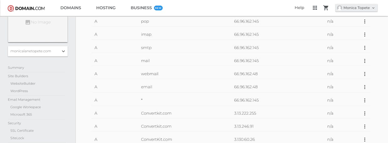
Task: Open options menu for the imap record
Action: tap(365, 35)
